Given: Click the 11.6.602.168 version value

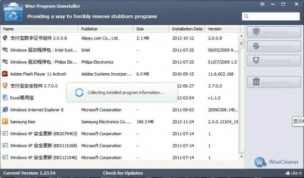Looking at the screenshot, I should point(220,74).
